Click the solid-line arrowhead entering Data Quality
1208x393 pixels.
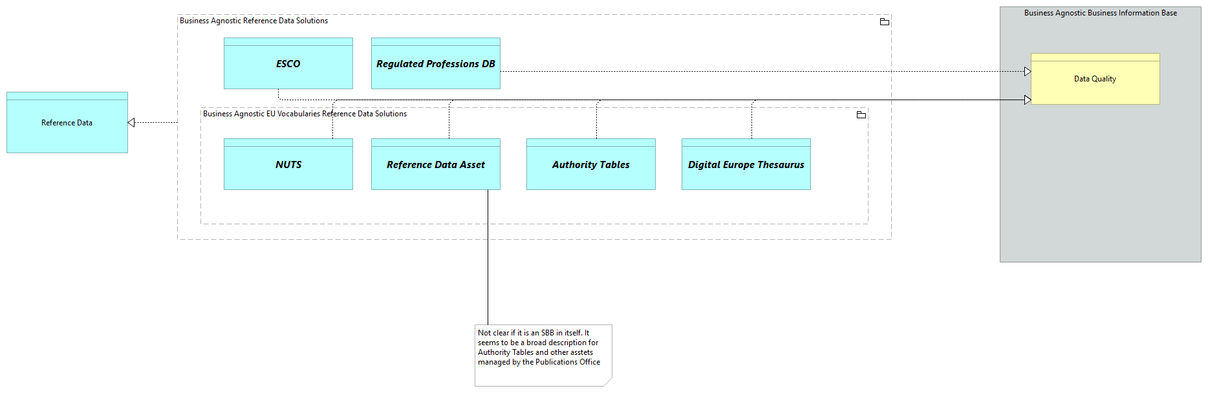1028,100
